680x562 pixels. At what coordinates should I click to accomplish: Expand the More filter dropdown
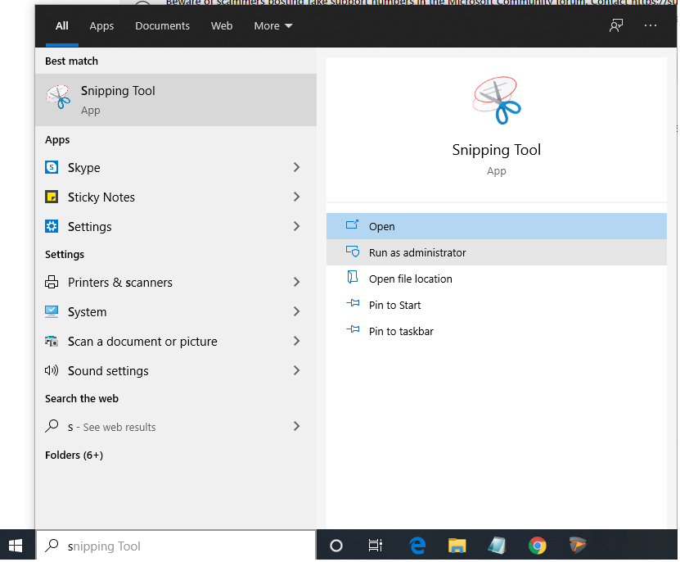click(x=272, y=26)
